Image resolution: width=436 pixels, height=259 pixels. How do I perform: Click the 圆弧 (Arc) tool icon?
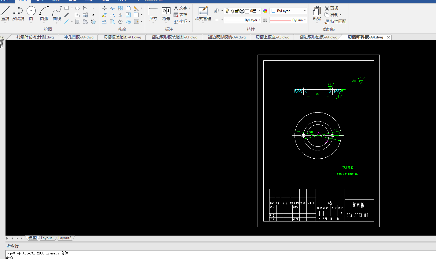point(44,14)
